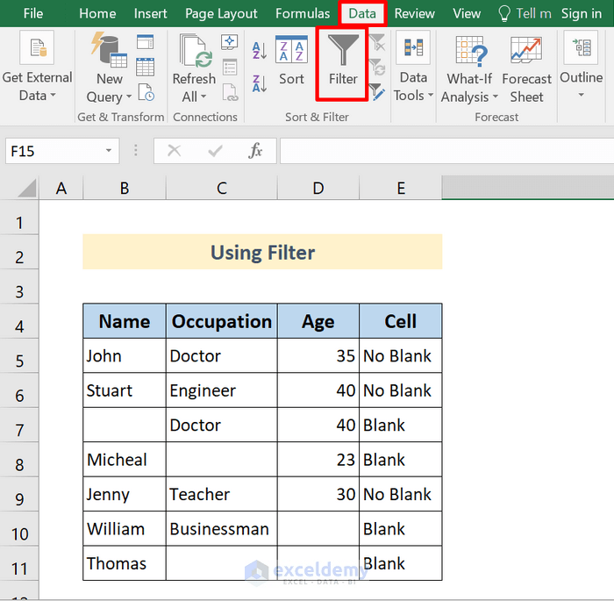The width and height of the screenshot is (614, 601).
Task: Switch to the Data tab
Action: click(x=362, y=14)
